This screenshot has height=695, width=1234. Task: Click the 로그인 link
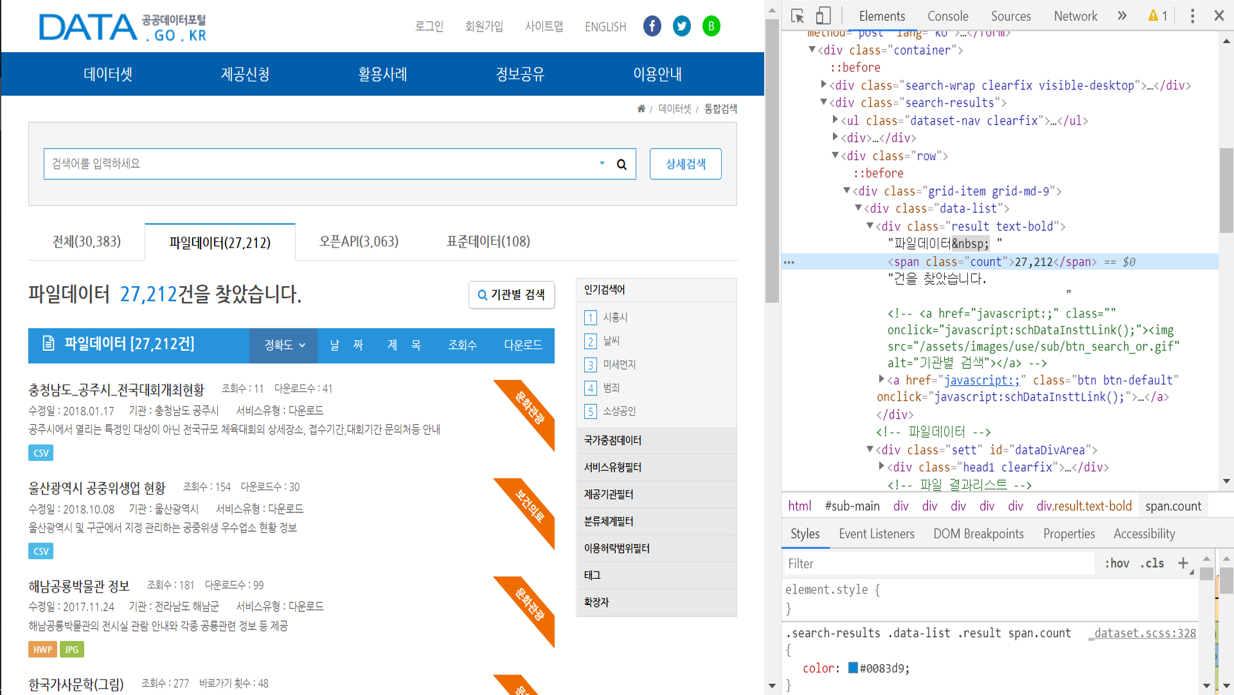[x=429, y=26]
